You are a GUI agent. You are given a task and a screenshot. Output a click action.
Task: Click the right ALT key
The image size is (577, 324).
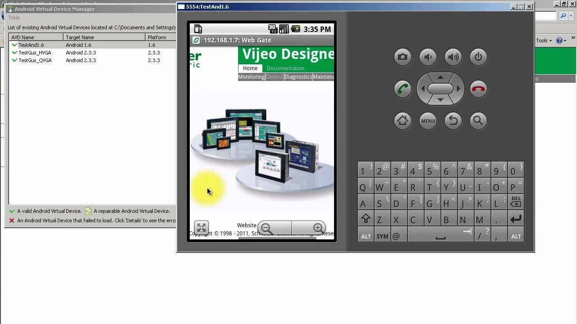point(516,235)
